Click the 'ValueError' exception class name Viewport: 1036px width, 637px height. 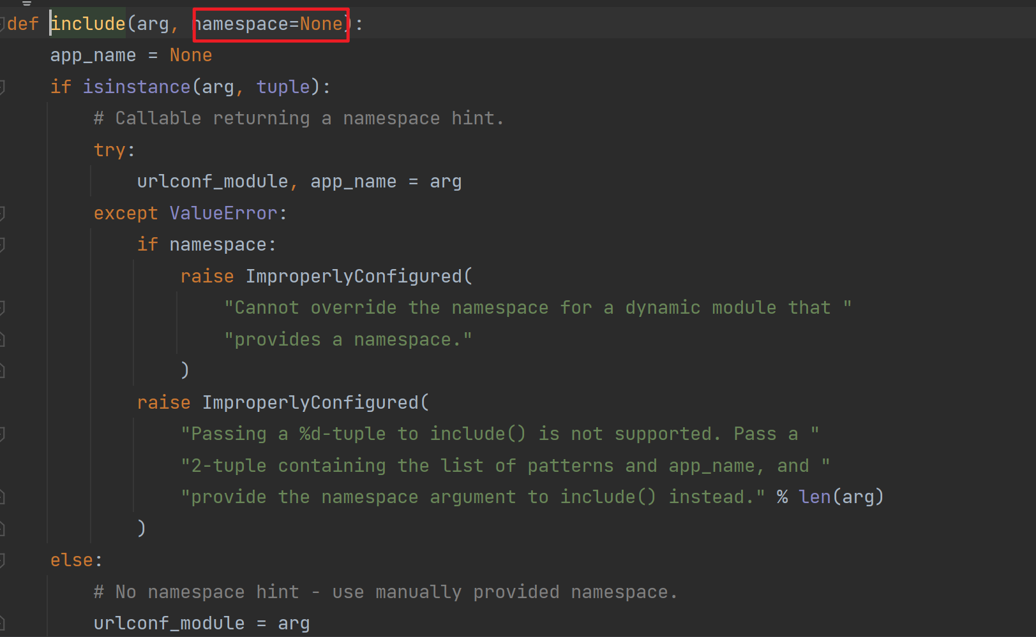pyautogui.click(x=223, y=214)
